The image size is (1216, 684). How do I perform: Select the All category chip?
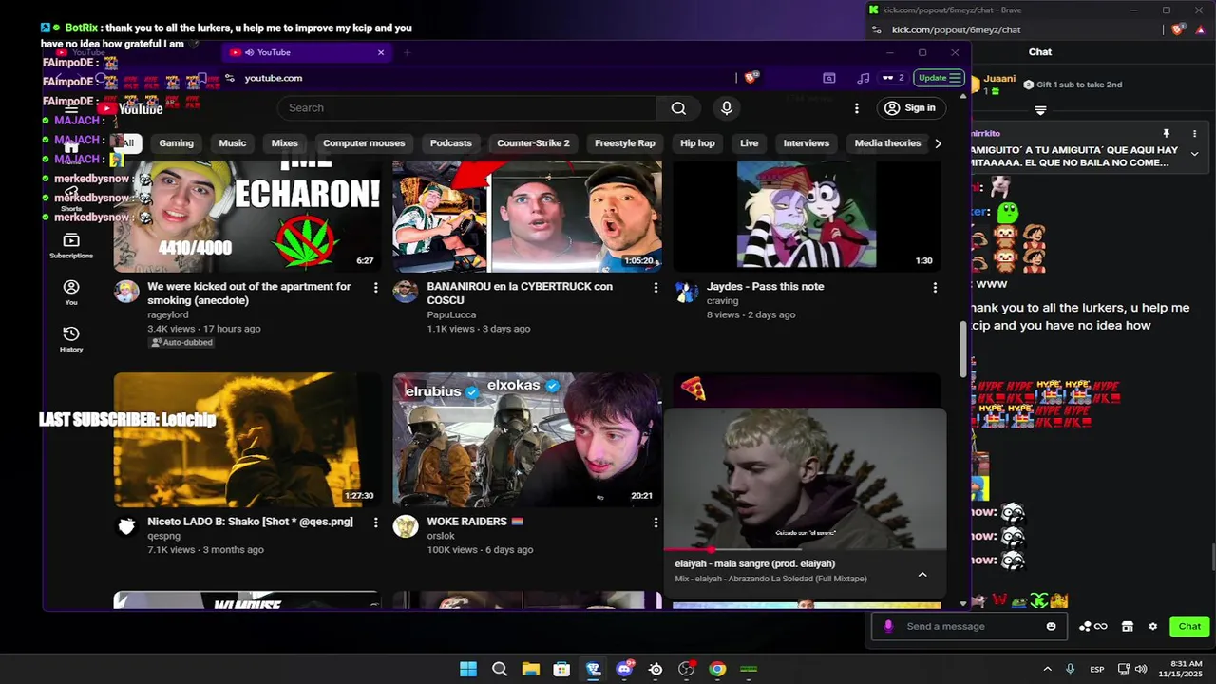pos(127,143)
